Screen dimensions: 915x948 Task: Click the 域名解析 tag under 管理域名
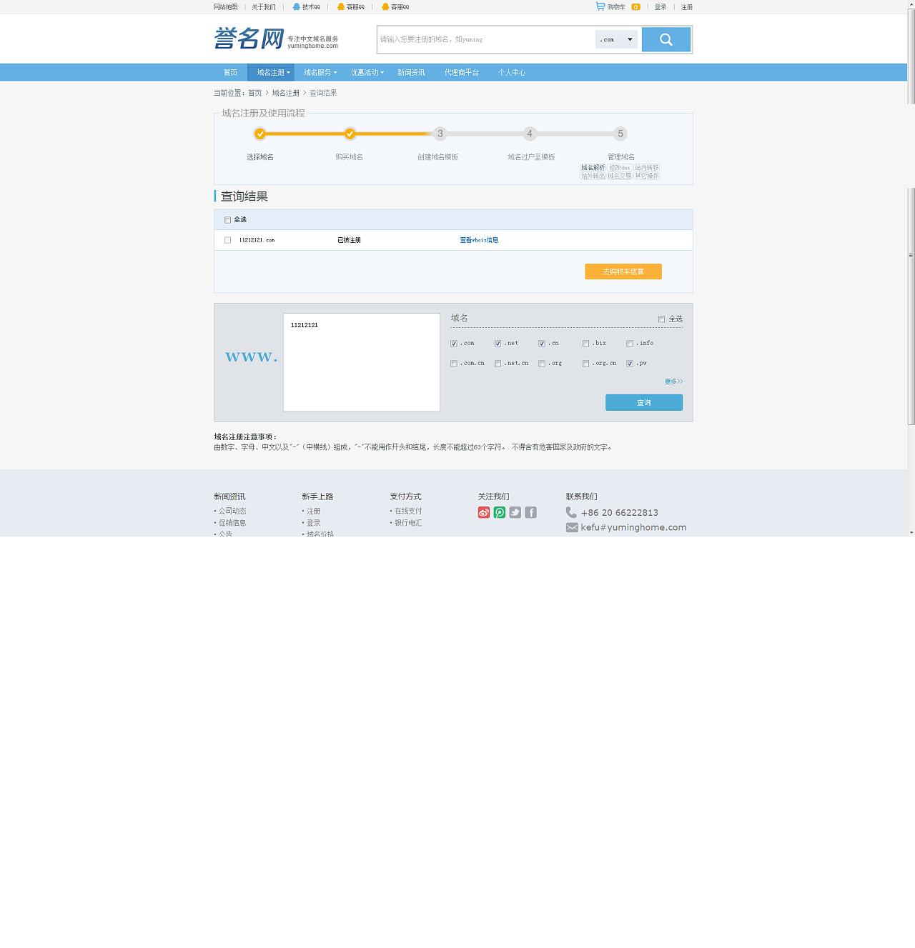[593, 168]
